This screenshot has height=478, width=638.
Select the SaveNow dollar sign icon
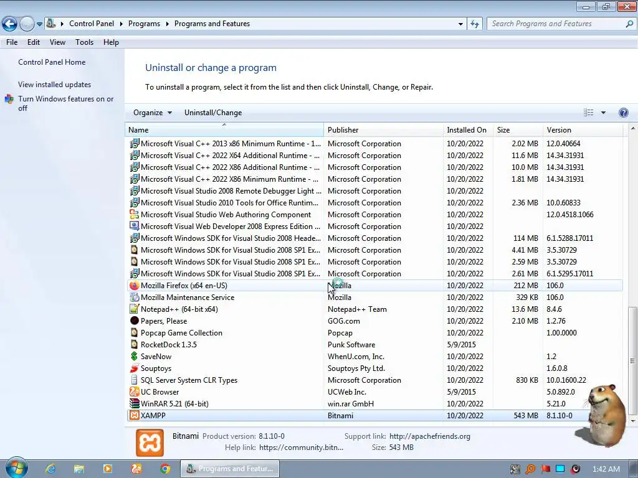(x=135, y=356)
